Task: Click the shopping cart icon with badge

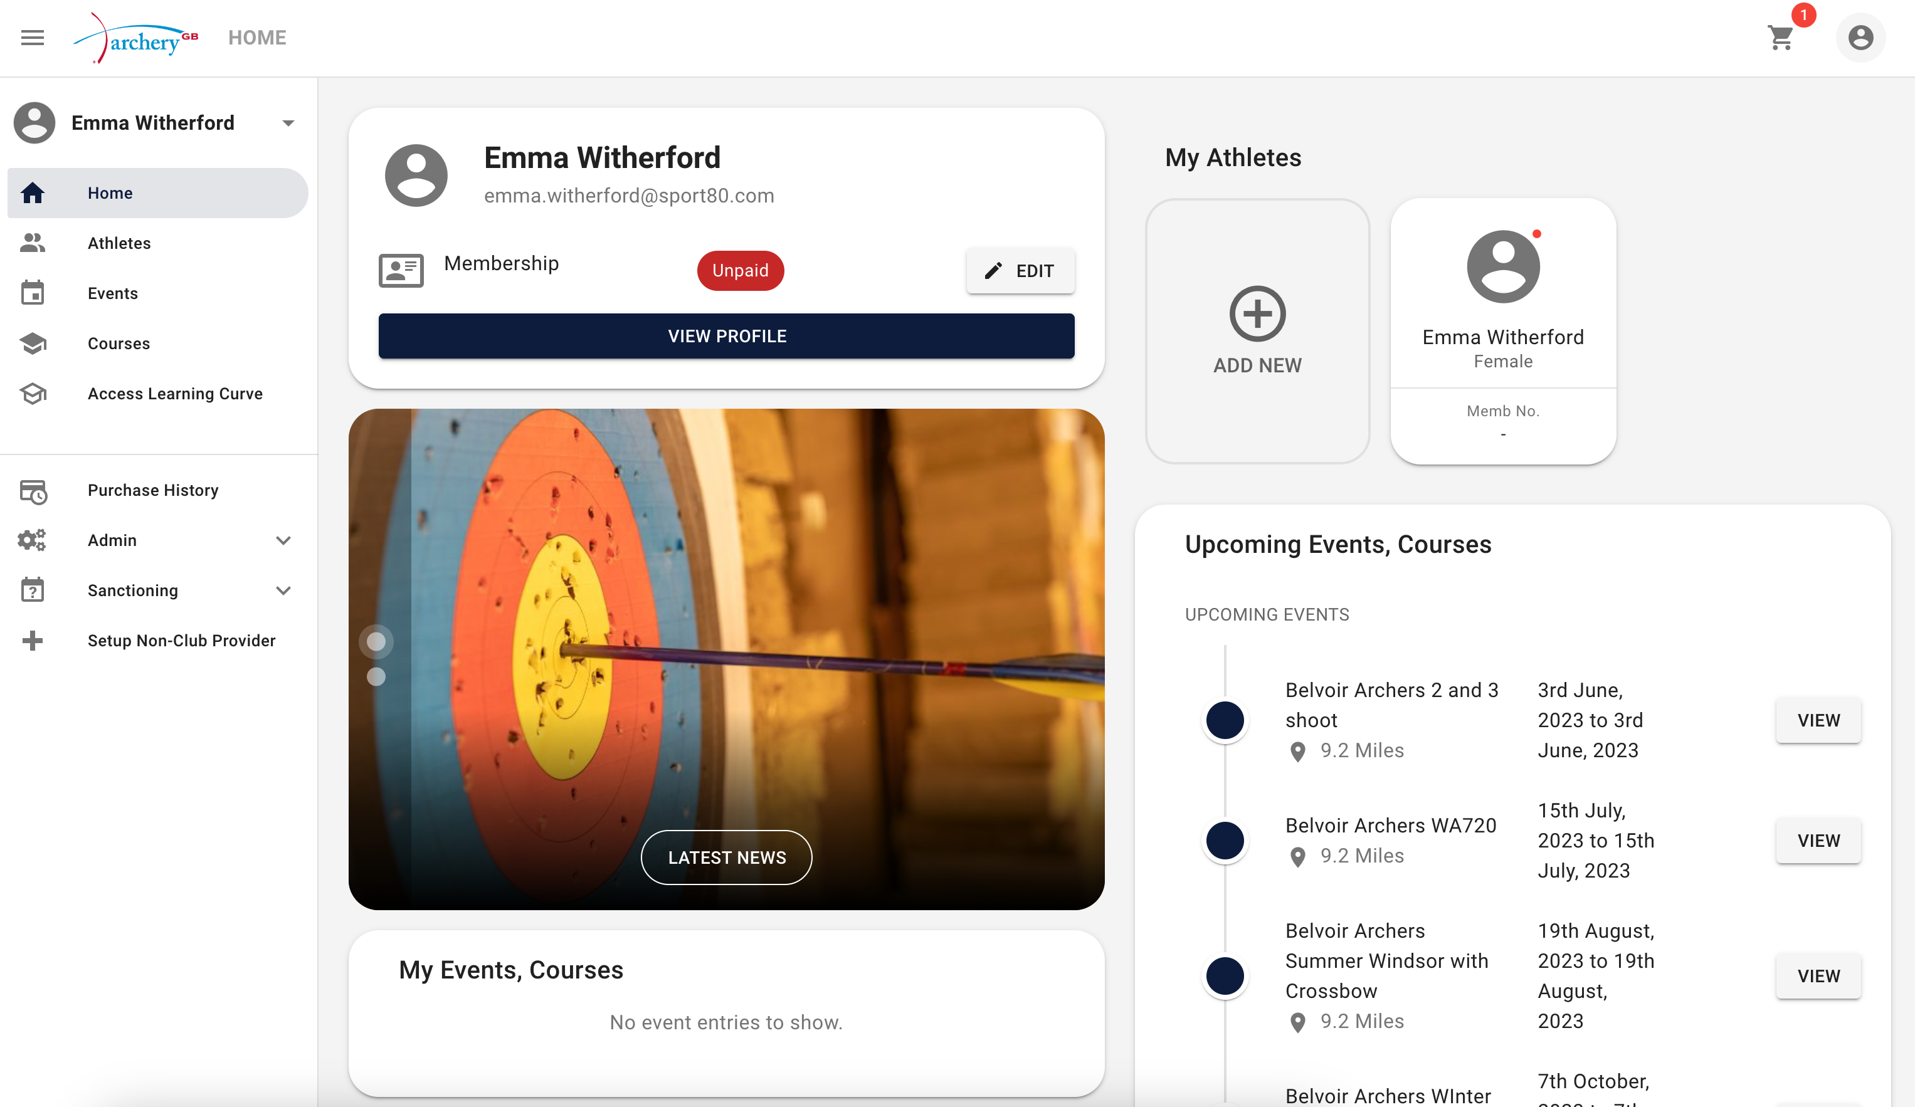Action: point(1782,36)
